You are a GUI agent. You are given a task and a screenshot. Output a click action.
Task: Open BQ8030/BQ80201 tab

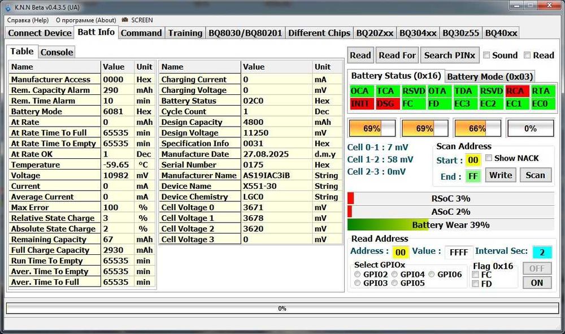click(x=245, y=33)
